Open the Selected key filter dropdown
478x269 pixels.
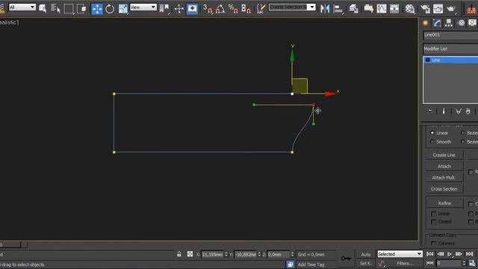point(400,254)
